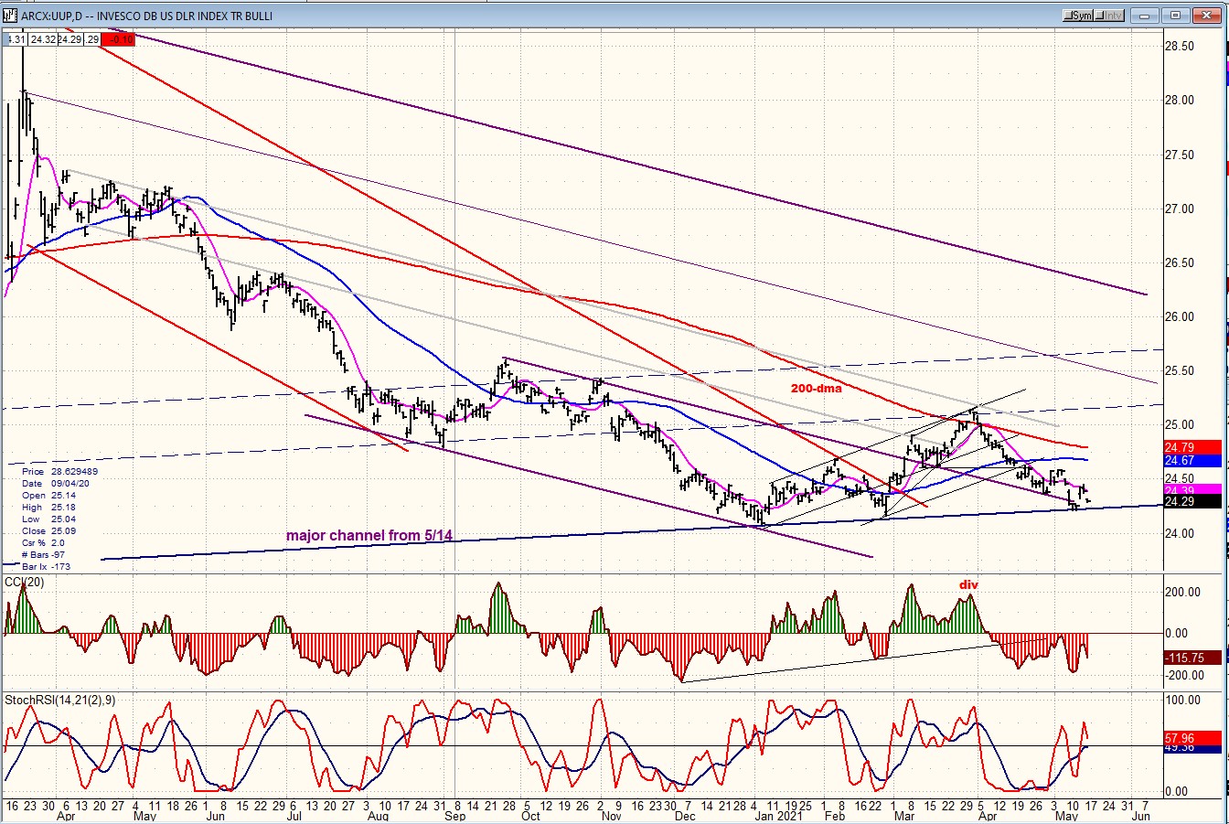Click 'High 25.18' in the data box

pyautogui.click(x=49, y=507)
